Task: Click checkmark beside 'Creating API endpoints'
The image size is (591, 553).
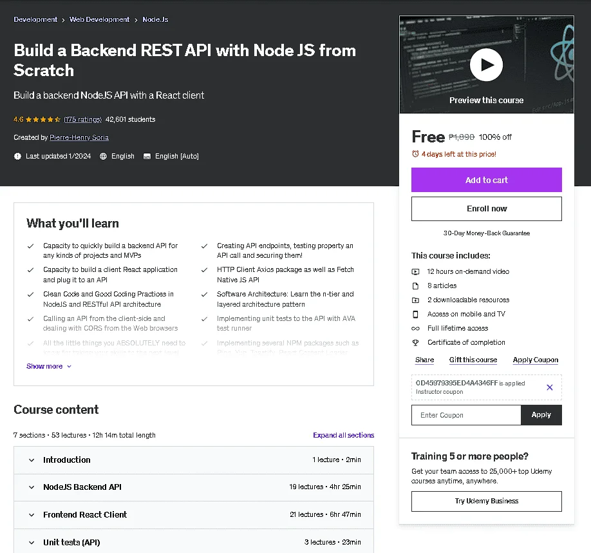Action: click(x=204, y=246)
